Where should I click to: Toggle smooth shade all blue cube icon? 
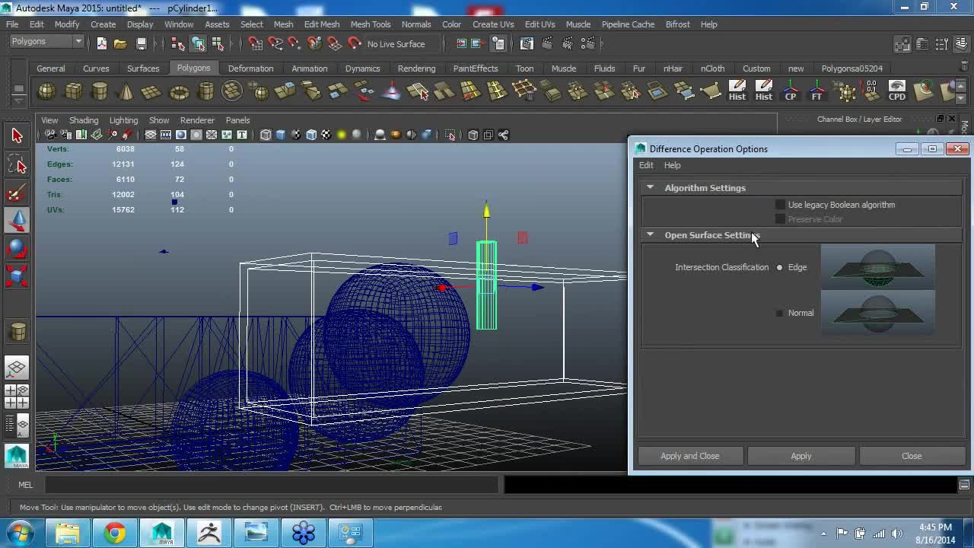point(281,135)
